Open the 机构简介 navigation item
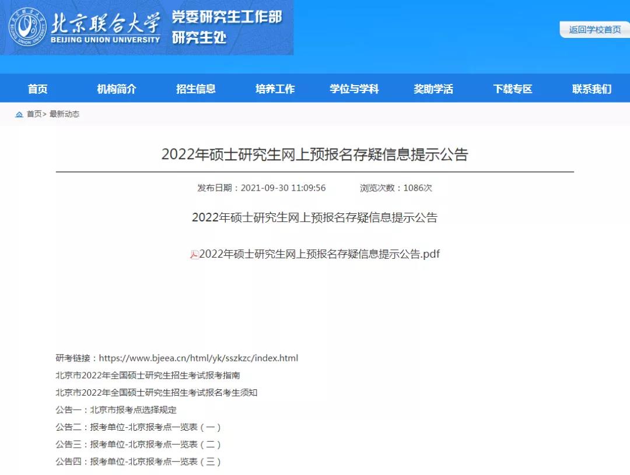 coord(117,89)
